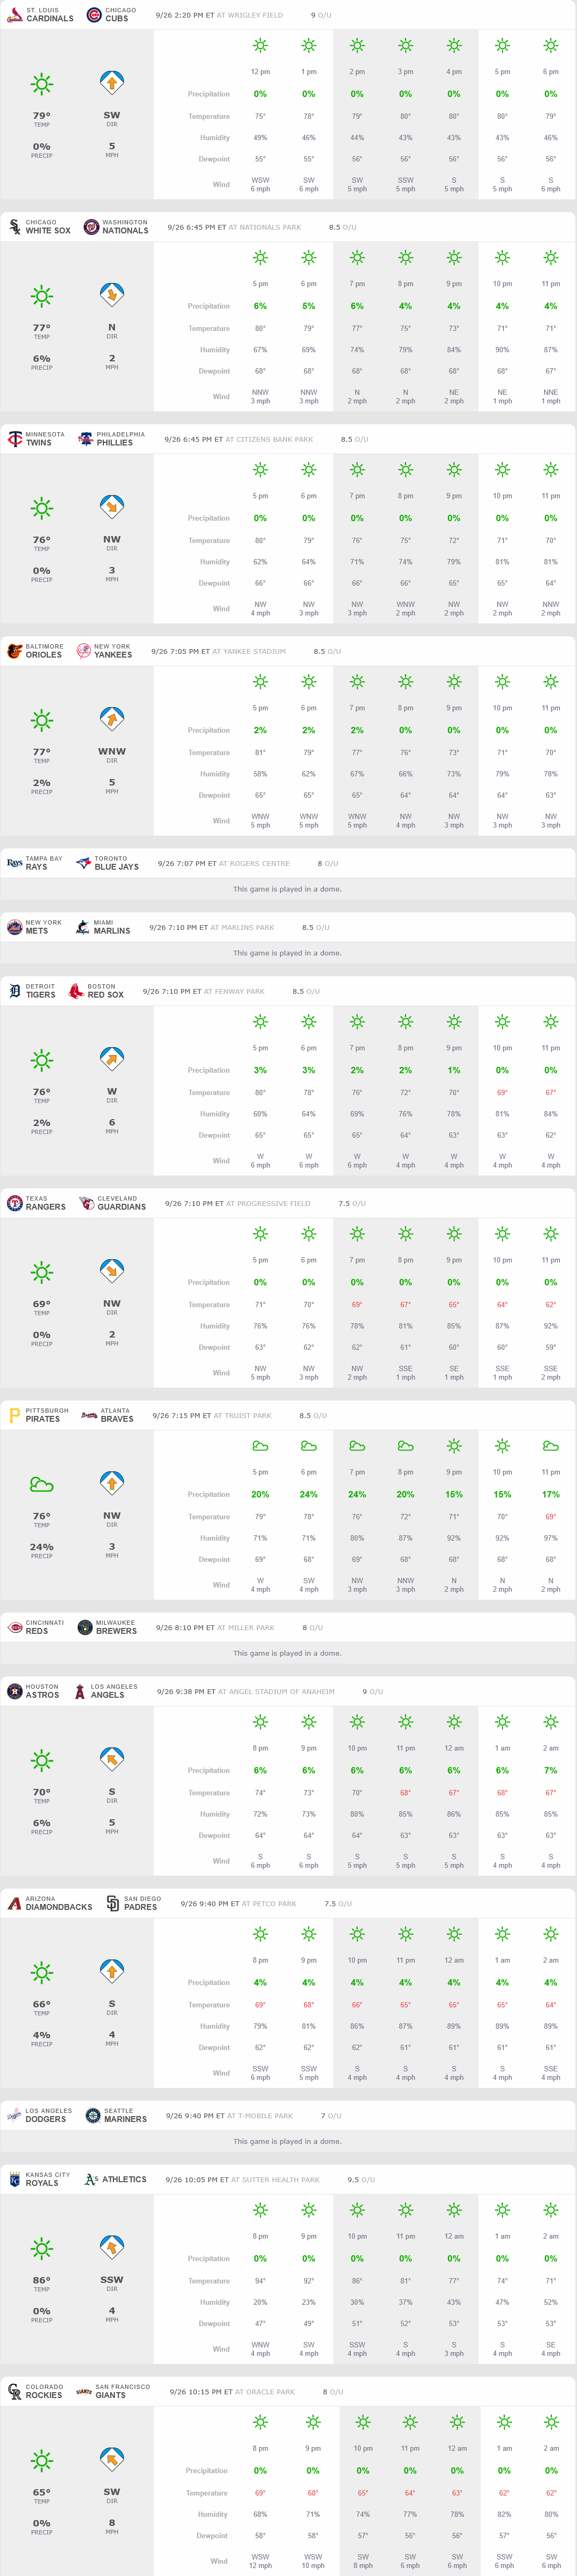The image size is (577, 2576).
Task: Click the WNW wind compass icon for Orioles-Yankees
Action: click(112, 719)
